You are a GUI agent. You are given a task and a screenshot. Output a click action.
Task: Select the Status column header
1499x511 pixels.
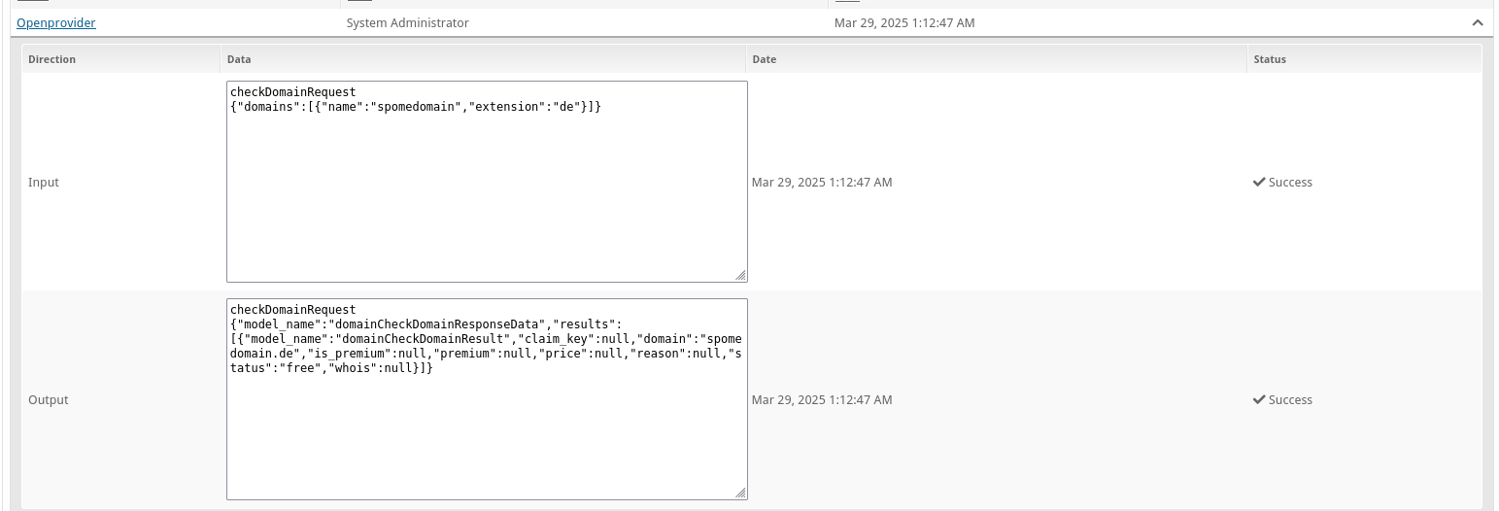1270,59
